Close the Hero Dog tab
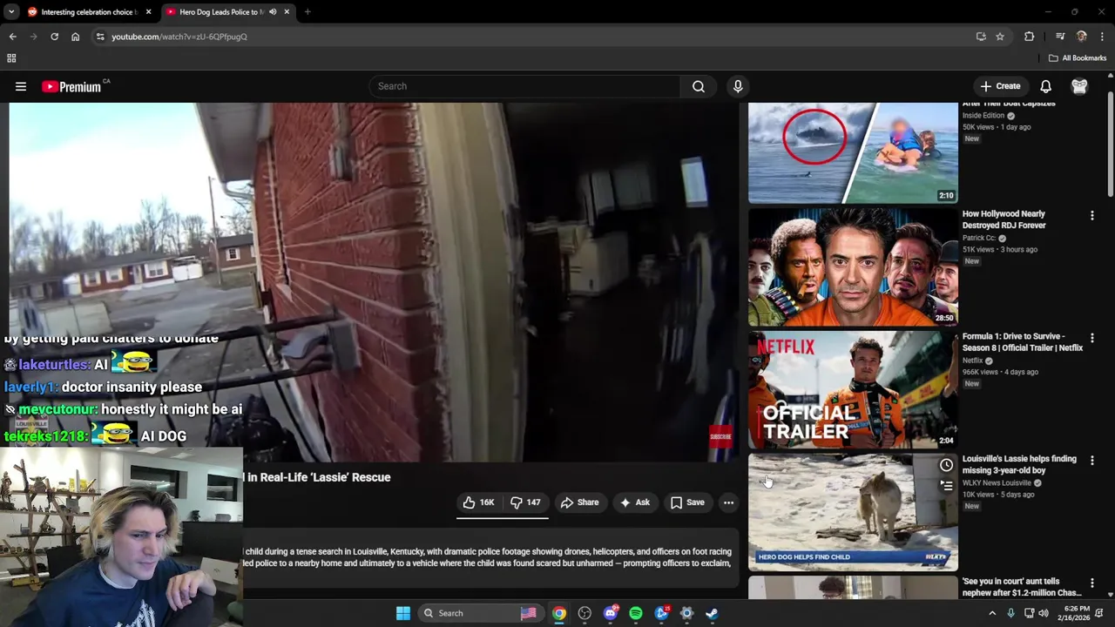 287,12
